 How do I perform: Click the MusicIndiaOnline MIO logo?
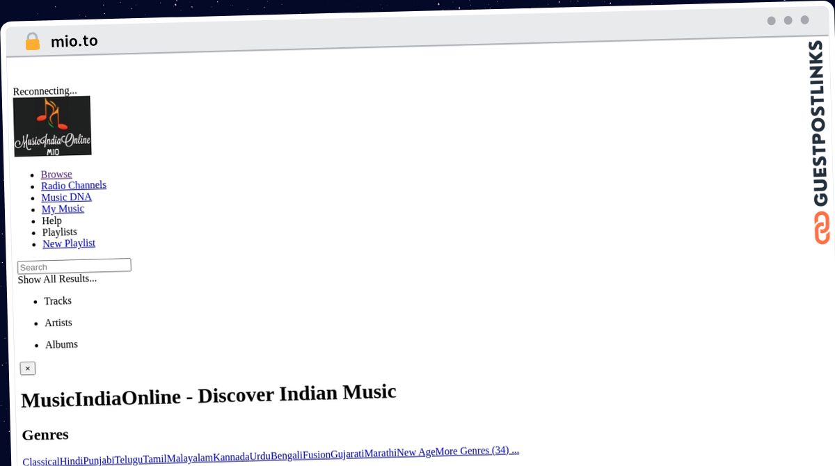52,126
